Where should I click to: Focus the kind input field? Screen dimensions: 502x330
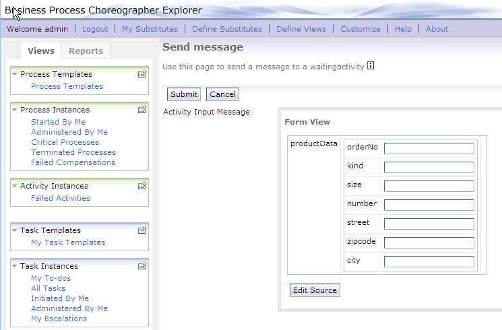[x=429, y=168]
